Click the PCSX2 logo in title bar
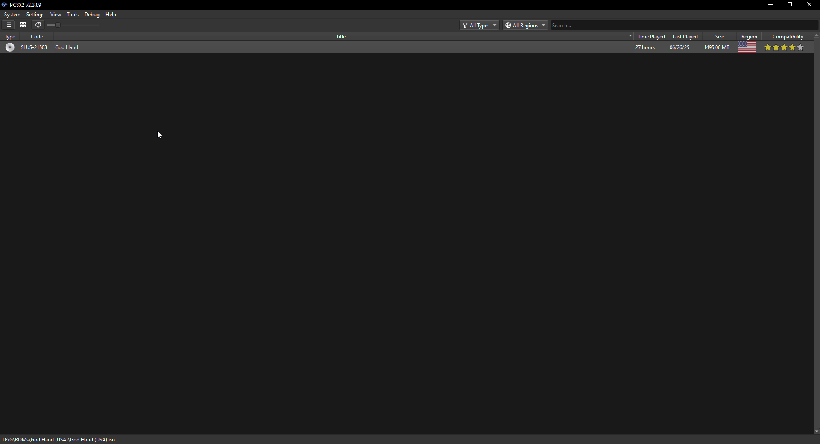820x444 pixels. point(4,5)
